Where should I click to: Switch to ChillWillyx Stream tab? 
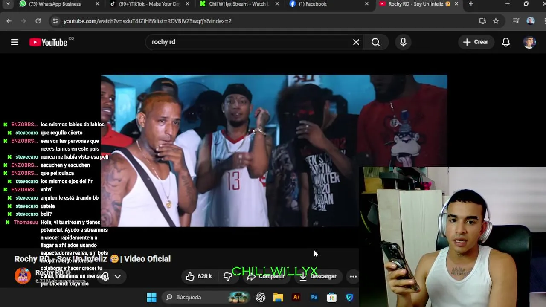coord(239,4)
